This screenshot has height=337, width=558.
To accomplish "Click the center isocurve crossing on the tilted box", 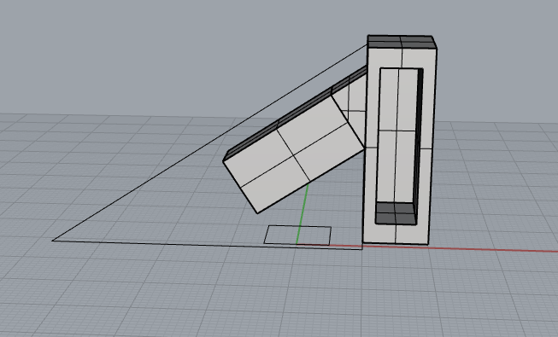I will pos(293,155).
